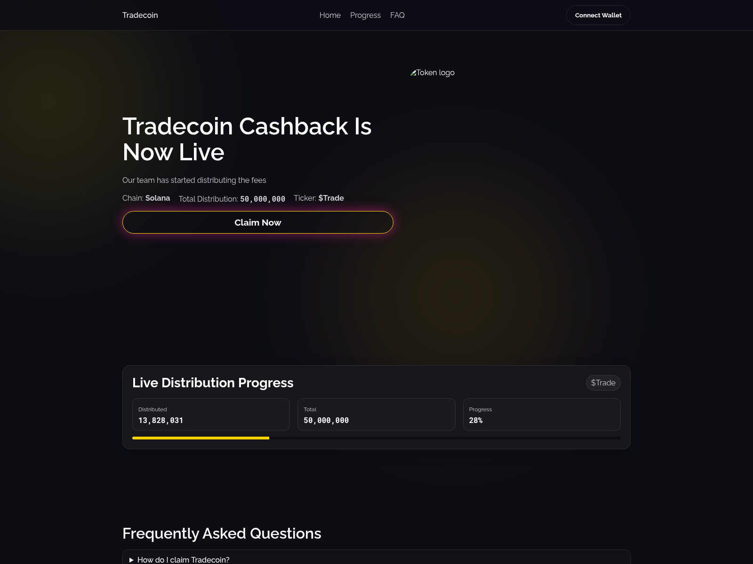The width and height of the screenshot is (753, 564).
Task: Expand the 'How do I claim Tradecoin?' question
Action: pyautogui.click(x=183, y=560)
